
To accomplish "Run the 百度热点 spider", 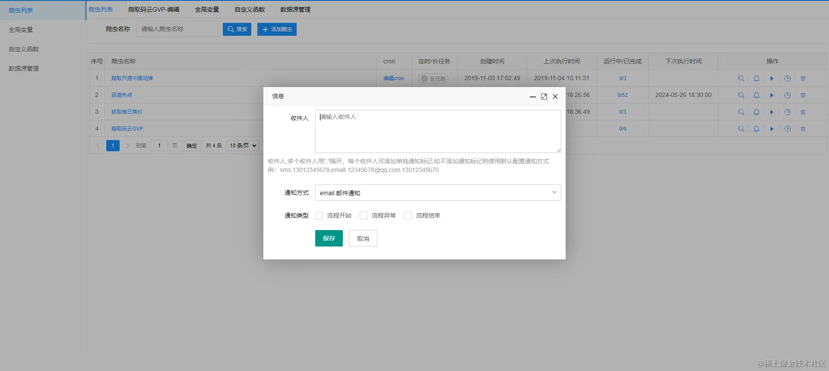I will click(772, 95).
